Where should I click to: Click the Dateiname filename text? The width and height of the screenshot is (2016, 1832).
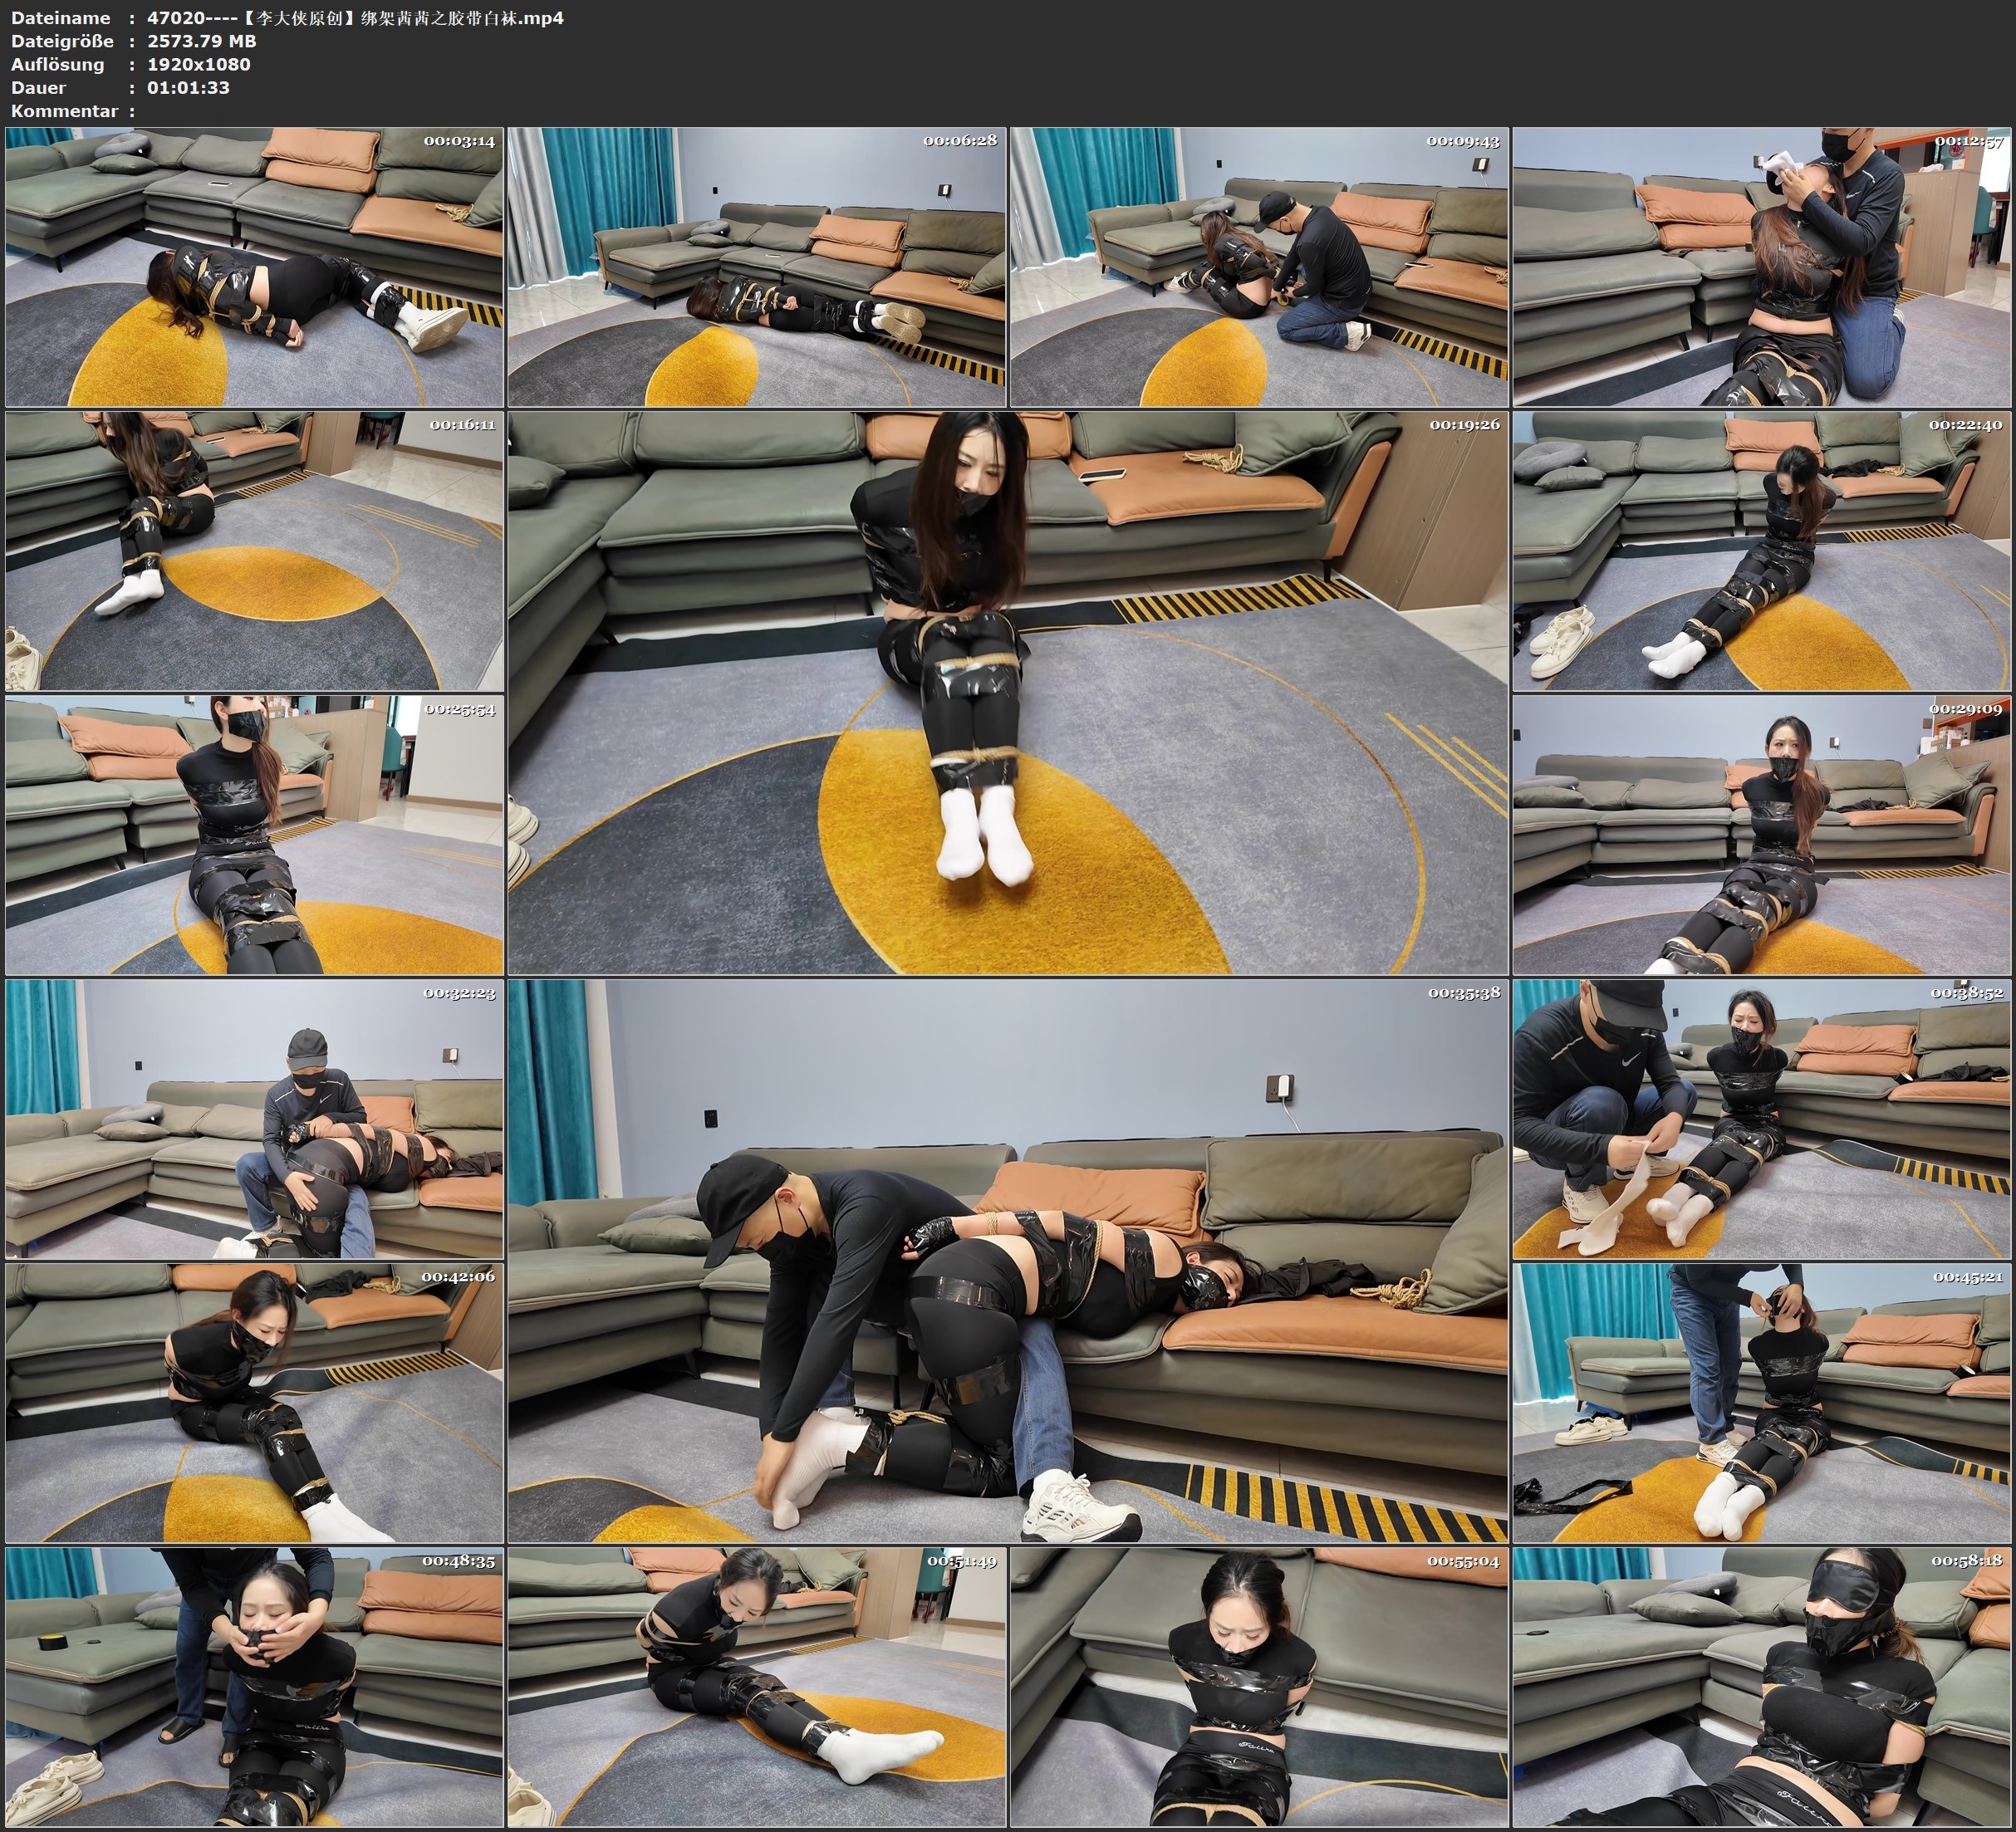[355, 18]
